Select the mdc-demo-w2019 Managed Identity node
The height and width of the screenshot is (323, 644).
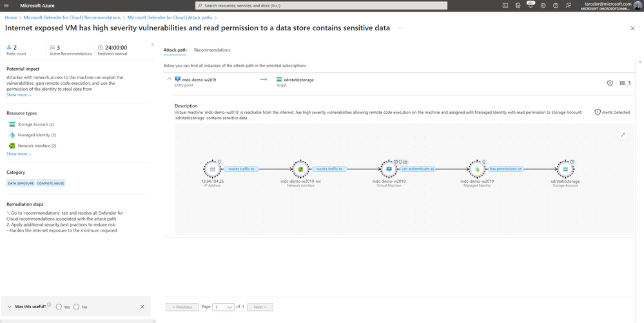tap(477, 169)
